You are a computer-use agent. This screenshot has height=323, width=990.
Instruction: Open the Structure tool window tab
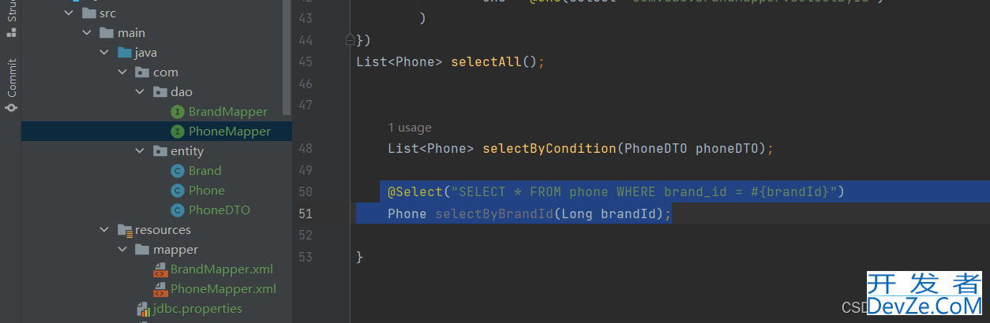click(x=11, y=19)
